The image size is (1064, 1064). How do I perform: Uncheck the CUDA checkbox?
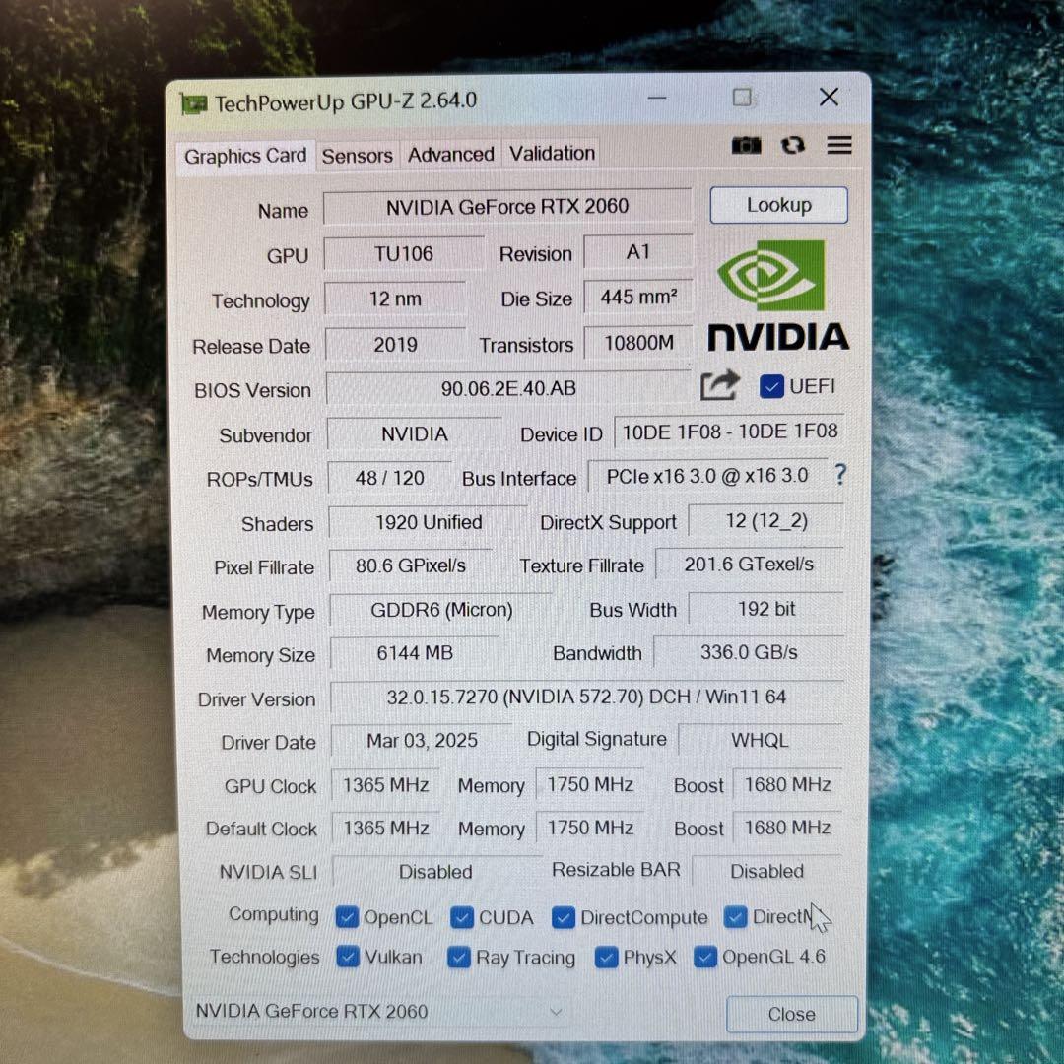(462, 917)
